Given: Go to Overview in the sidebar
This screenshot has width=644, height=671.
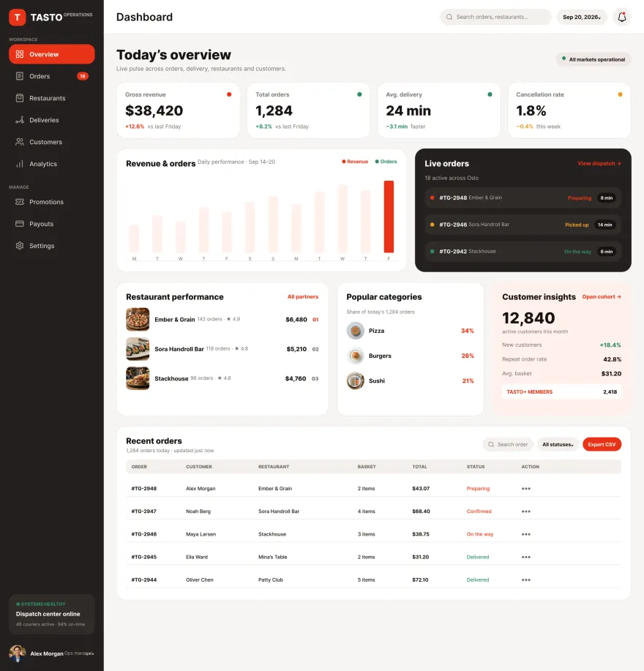Looking at the screenshot, I should pyautogui.click(x=52, y=54).
